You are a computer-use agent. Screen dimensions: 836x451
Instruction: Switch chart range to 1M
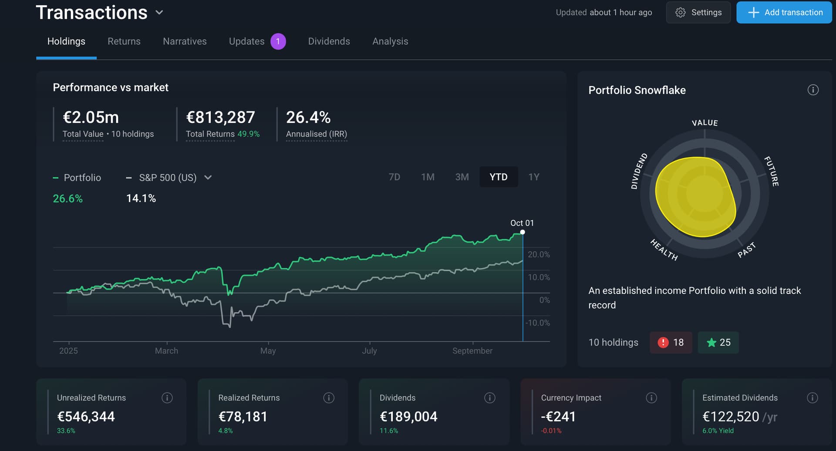tap(428, 177)
